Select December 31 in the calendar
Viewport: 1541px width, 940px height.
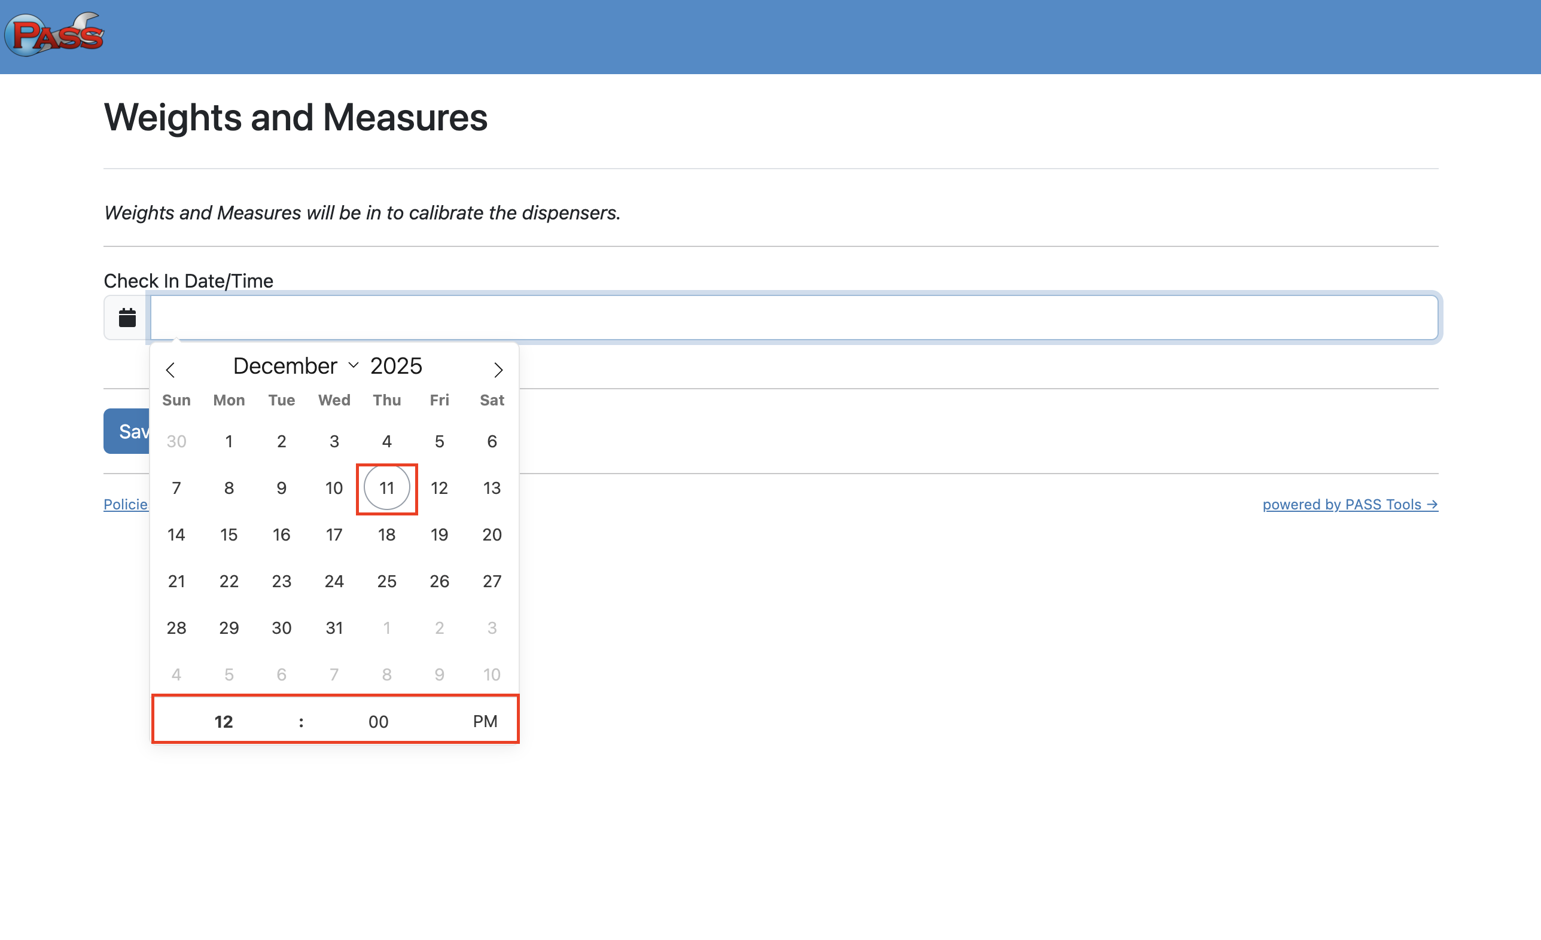(x=334, y=627)
